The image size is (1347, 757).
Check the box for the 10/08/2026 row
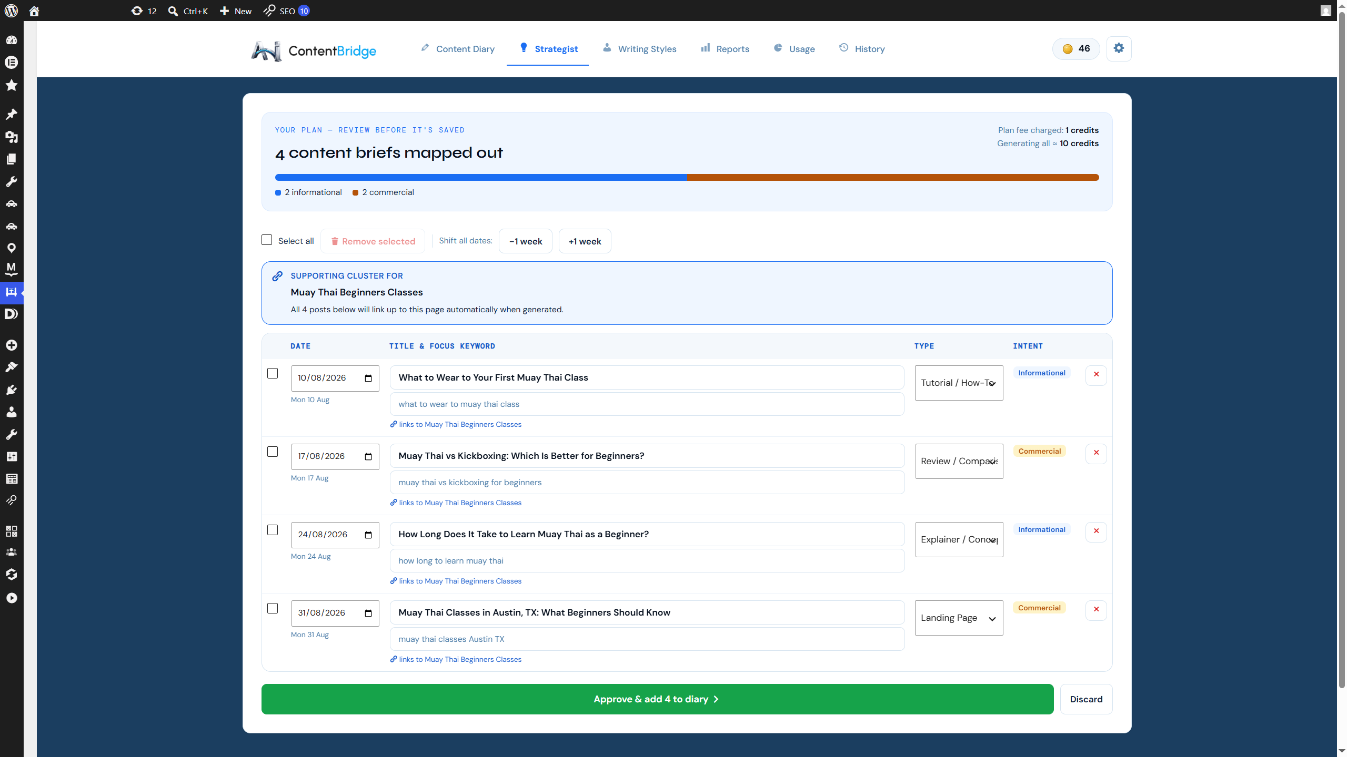[273, 373]
